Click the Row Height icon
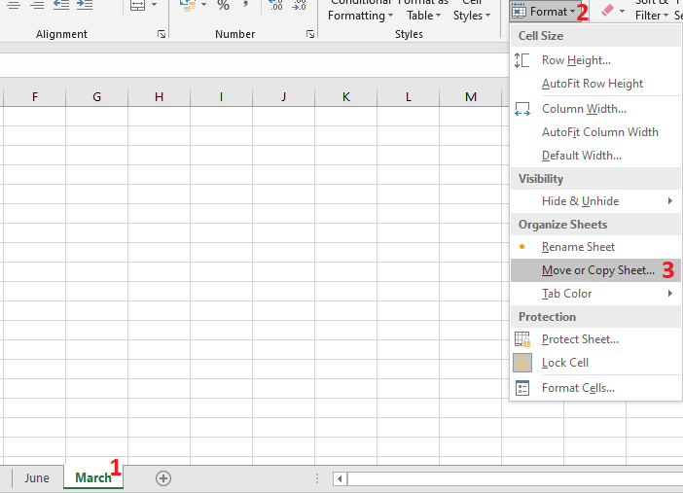 [x=522, y=60]
